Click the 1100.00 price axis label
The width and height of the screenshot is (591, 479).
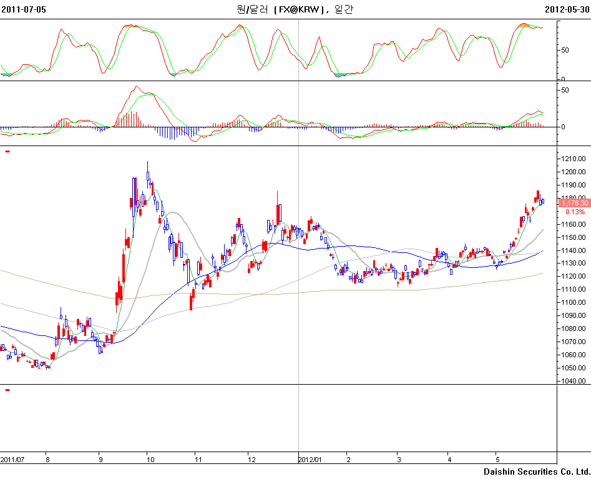(x=573, y=303)
